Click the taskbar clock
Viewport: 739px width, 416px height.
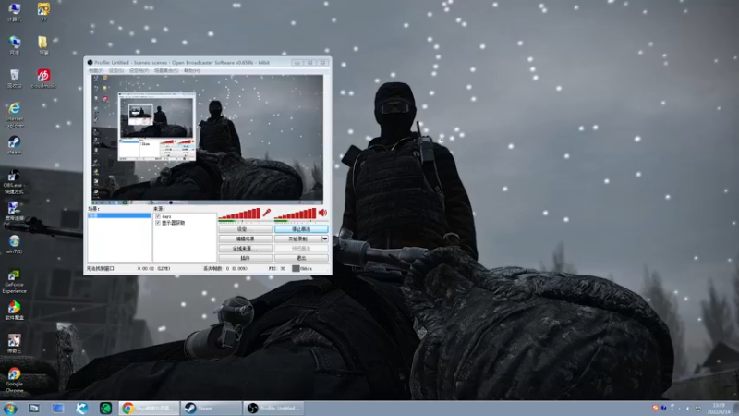click(x=719, y=409)
